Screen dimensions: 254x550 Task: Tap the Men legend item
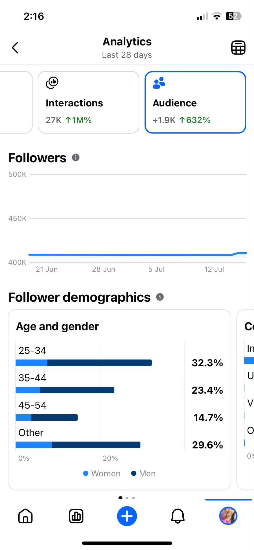(x=143, y=473)
